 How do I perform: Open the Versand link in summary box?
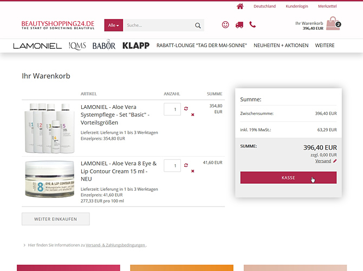click(323, 161)
